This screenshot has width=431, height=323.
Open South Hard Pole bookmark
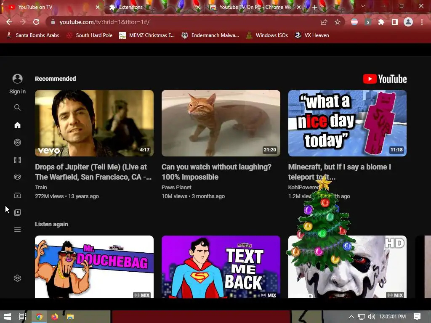tap(90, 35)
